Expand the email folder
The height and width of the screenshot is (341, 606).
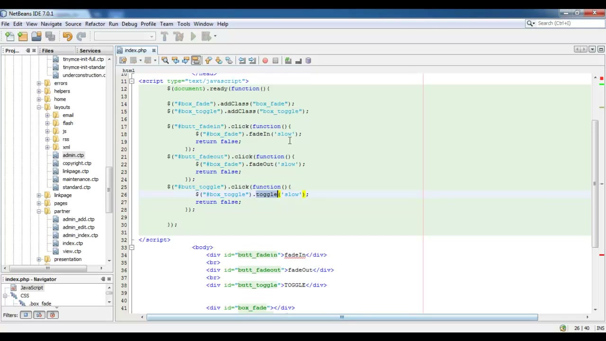tap(47, 116)
